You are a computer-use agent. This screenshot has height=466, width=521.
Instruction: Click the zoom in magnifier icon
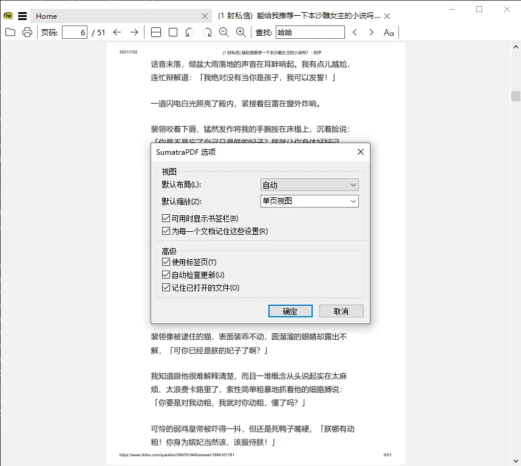pyautogui.click(x=240, y=32)
